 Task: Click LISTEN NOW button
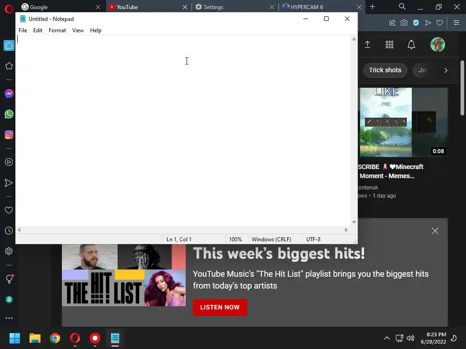(x=220, y=307)
